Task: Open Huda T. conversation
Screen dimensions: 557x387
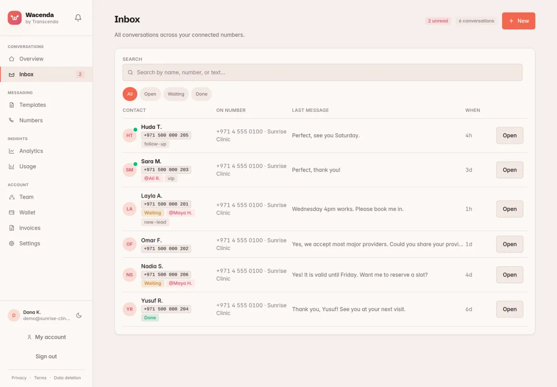Action: (510, 135)
